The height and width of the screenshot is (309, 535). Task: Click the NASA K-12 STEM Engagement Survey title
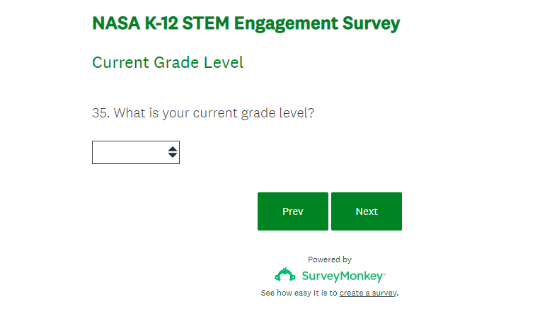(246, 23)
